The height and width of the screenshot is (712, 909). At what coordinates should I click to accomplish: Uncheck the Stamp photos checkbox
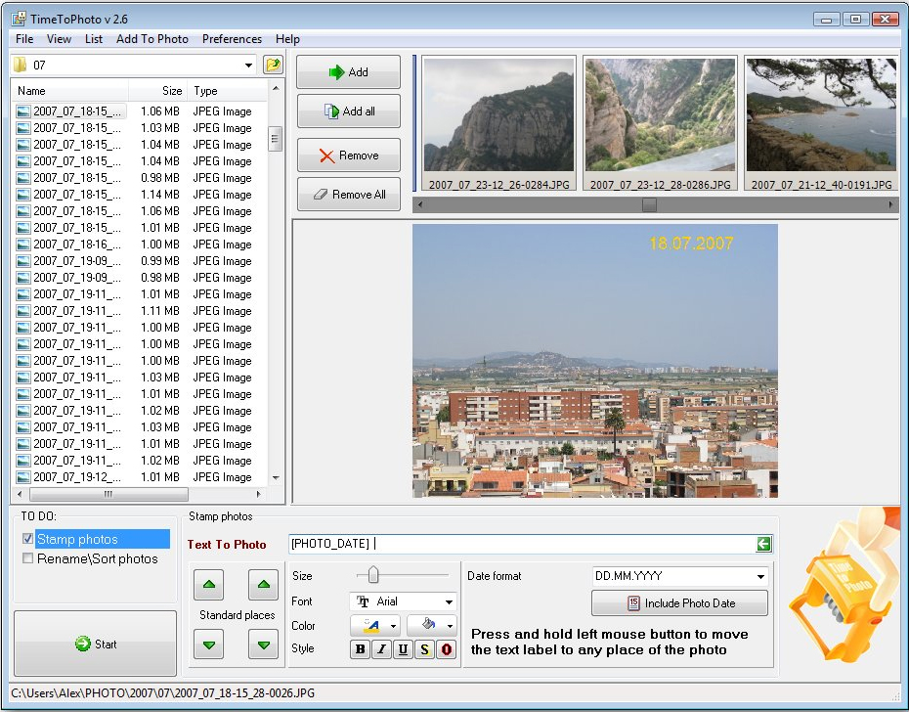tap(27, 539)
